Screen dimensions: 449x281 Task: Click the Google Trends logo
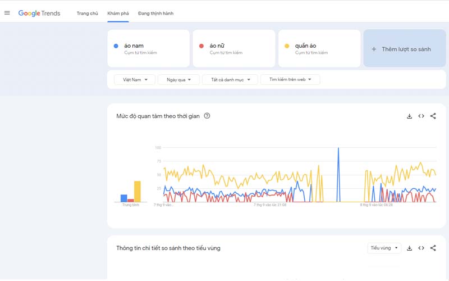(39, 13)
